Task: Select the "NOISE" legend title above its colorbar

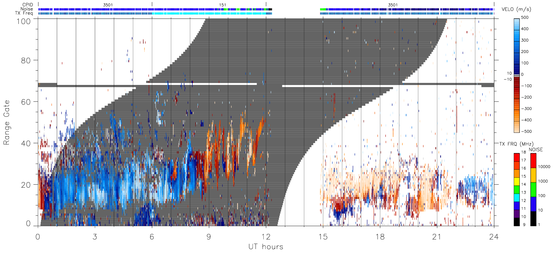Action: pyautogui.click(x=536, y=150)
